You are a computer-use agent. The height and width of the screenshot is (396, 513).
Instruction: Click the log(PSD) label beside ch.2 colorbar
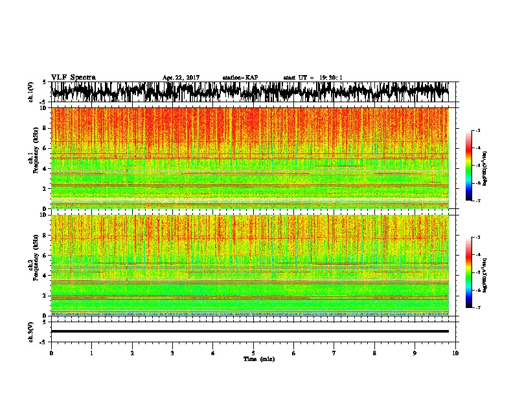(485, 275)
